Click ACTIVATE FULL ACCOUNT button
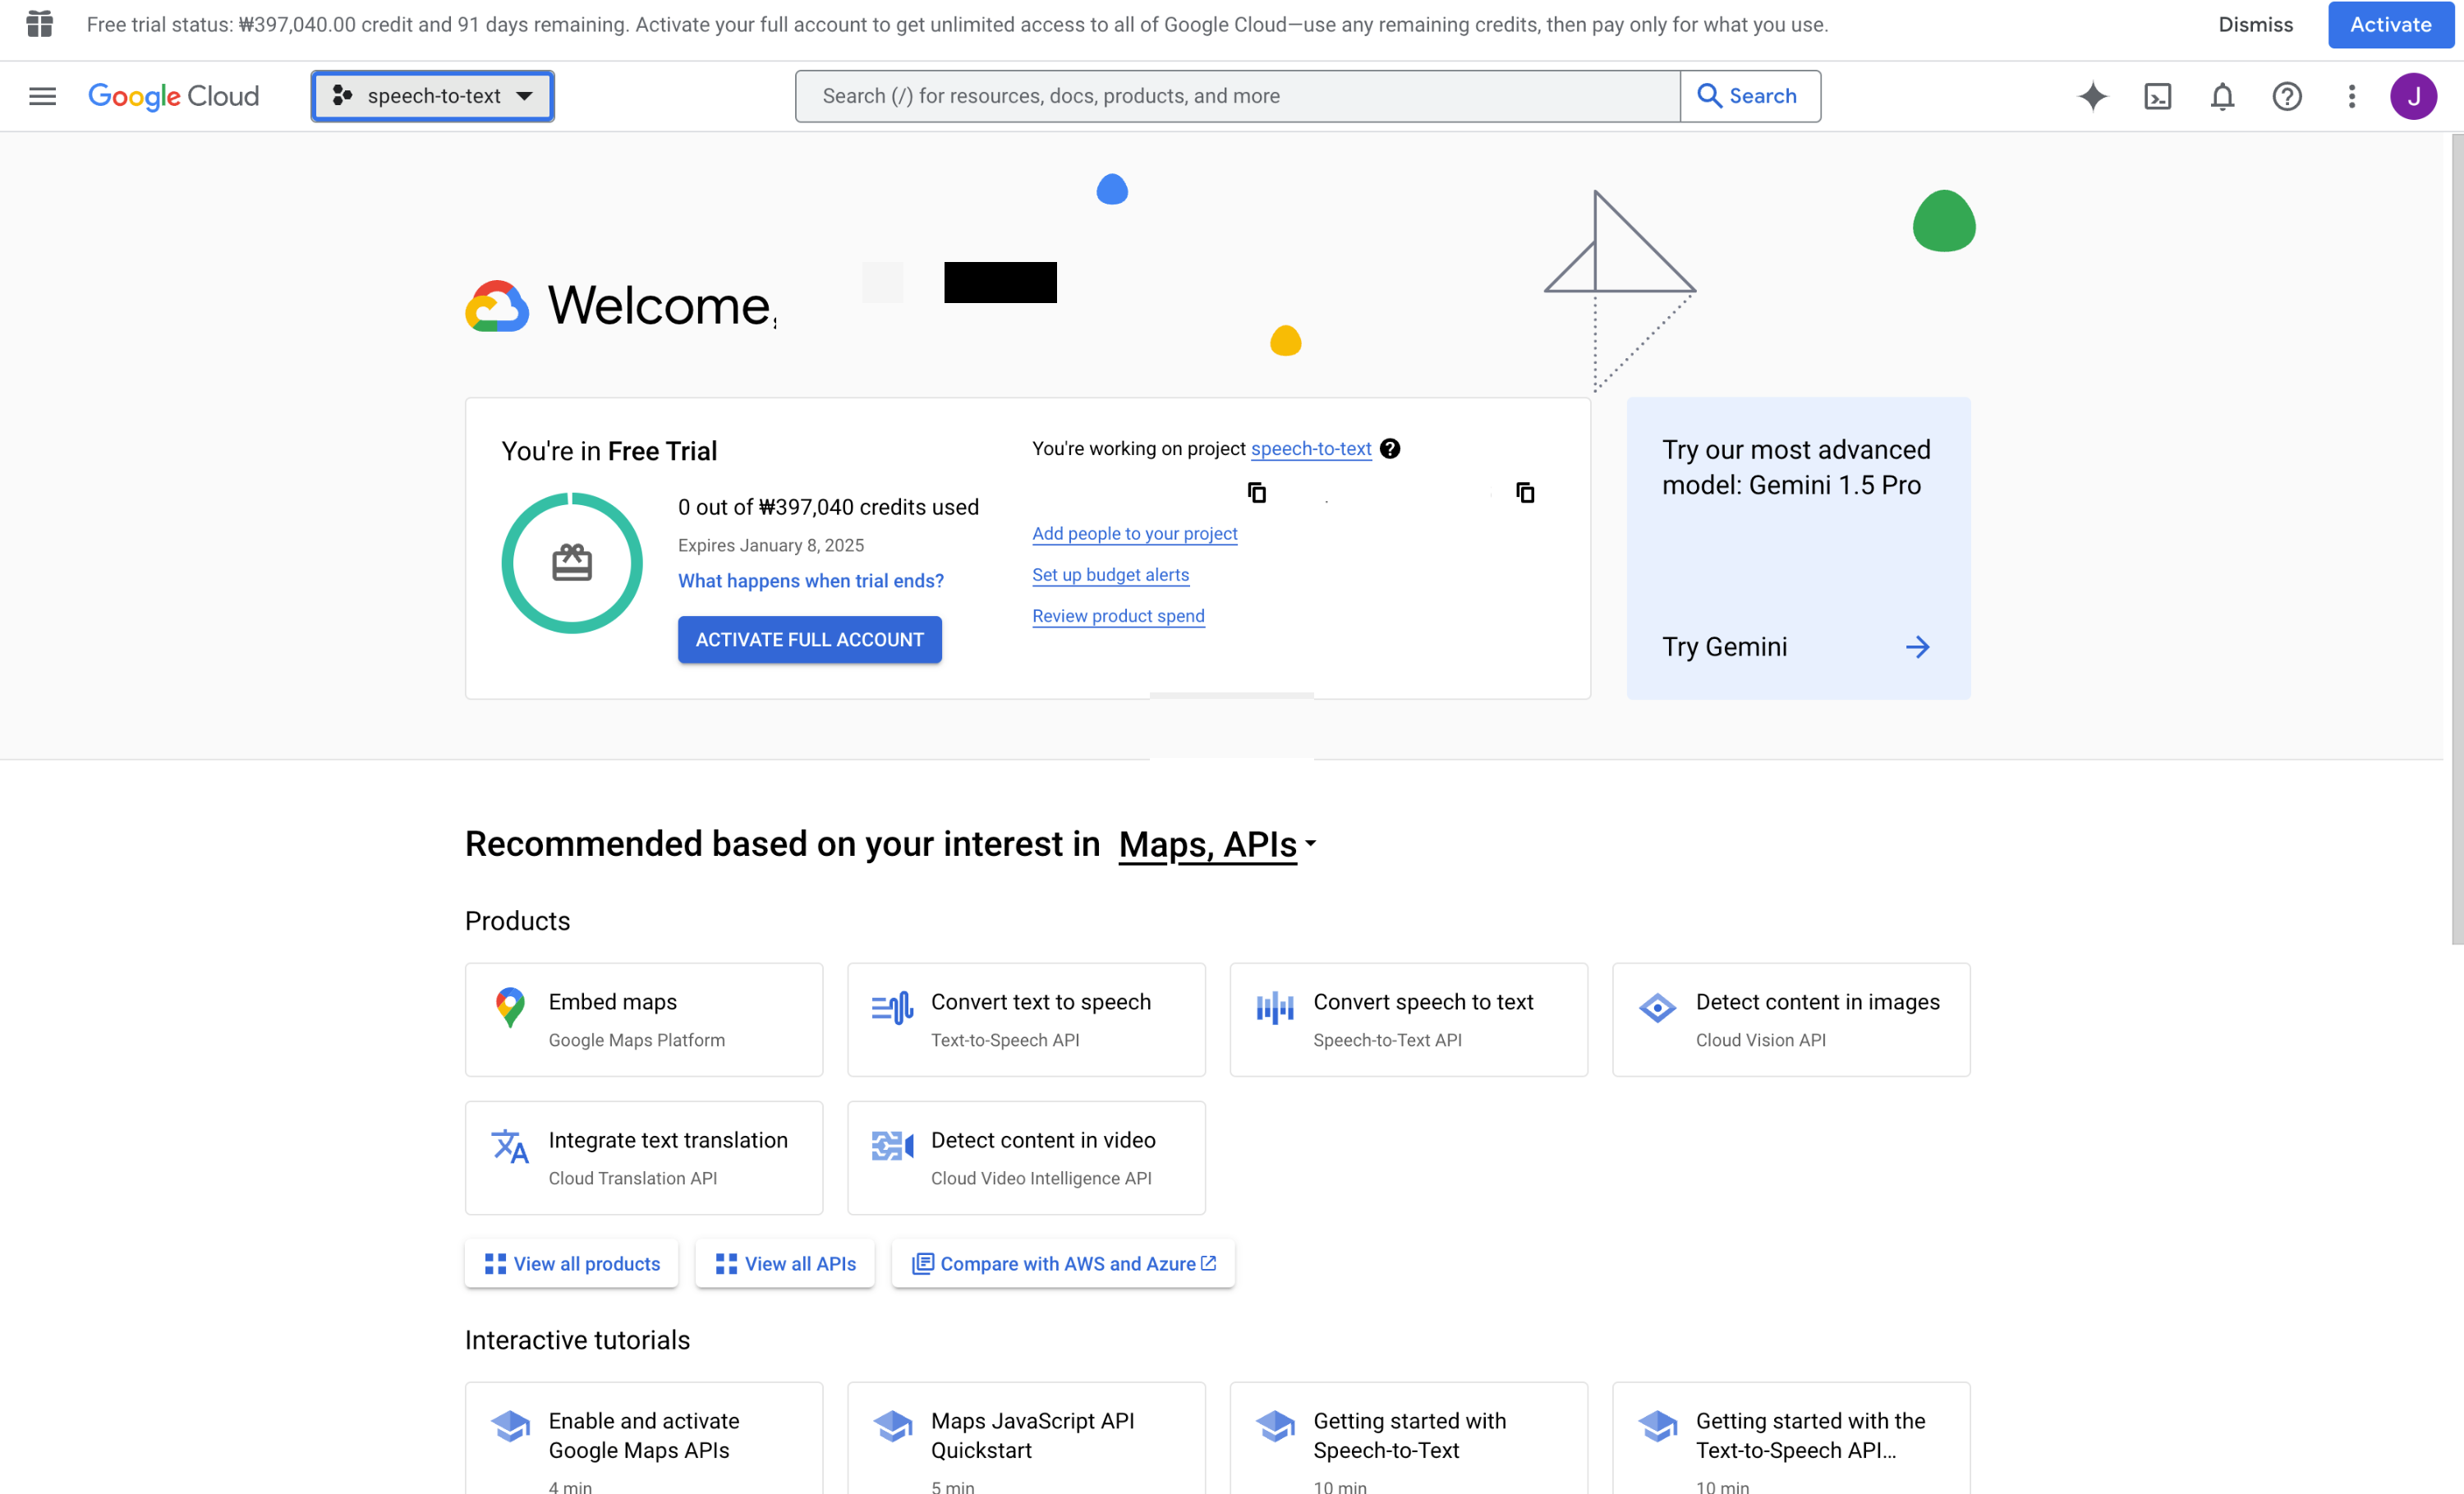This screenshot has height=1494, width=2464. tap(809, 639)
